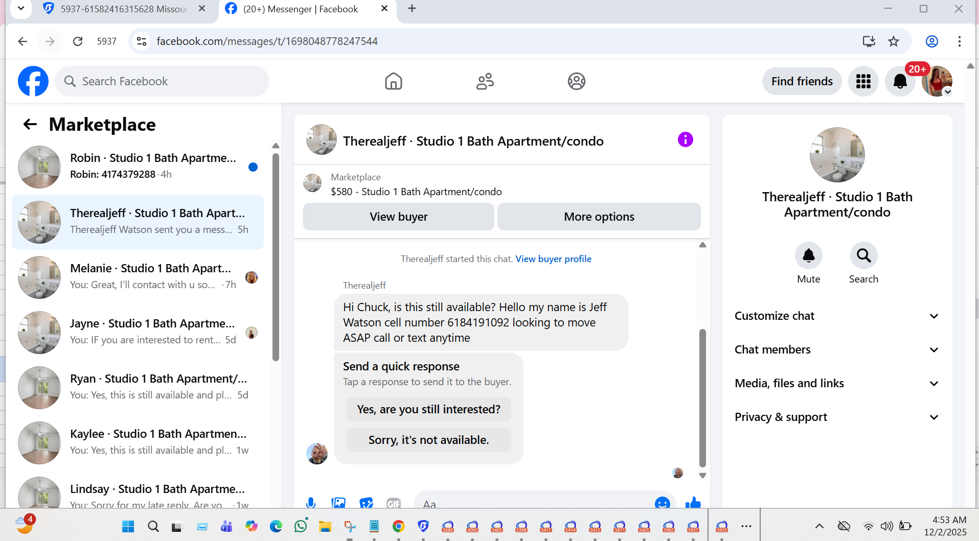
Task: Open the Groups icon in top navigation
Action: [576, 81]
